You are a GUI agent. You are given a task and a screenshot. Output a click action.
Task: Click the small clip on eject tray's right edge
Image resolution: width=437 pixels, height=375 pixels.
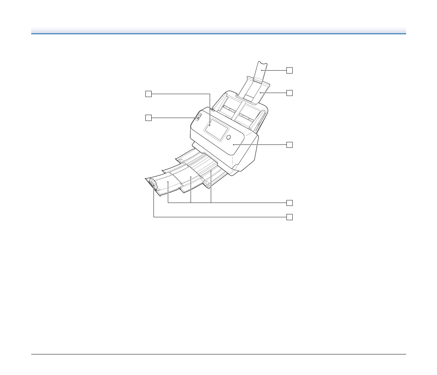point(206,183)
